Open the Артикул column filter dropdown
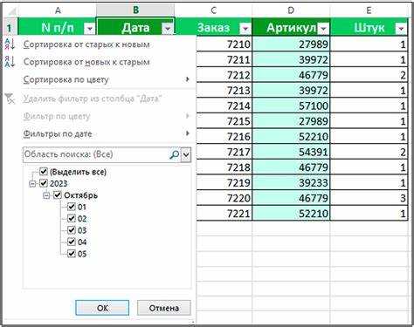Screen dimensions: 414x327 [323, 29]
